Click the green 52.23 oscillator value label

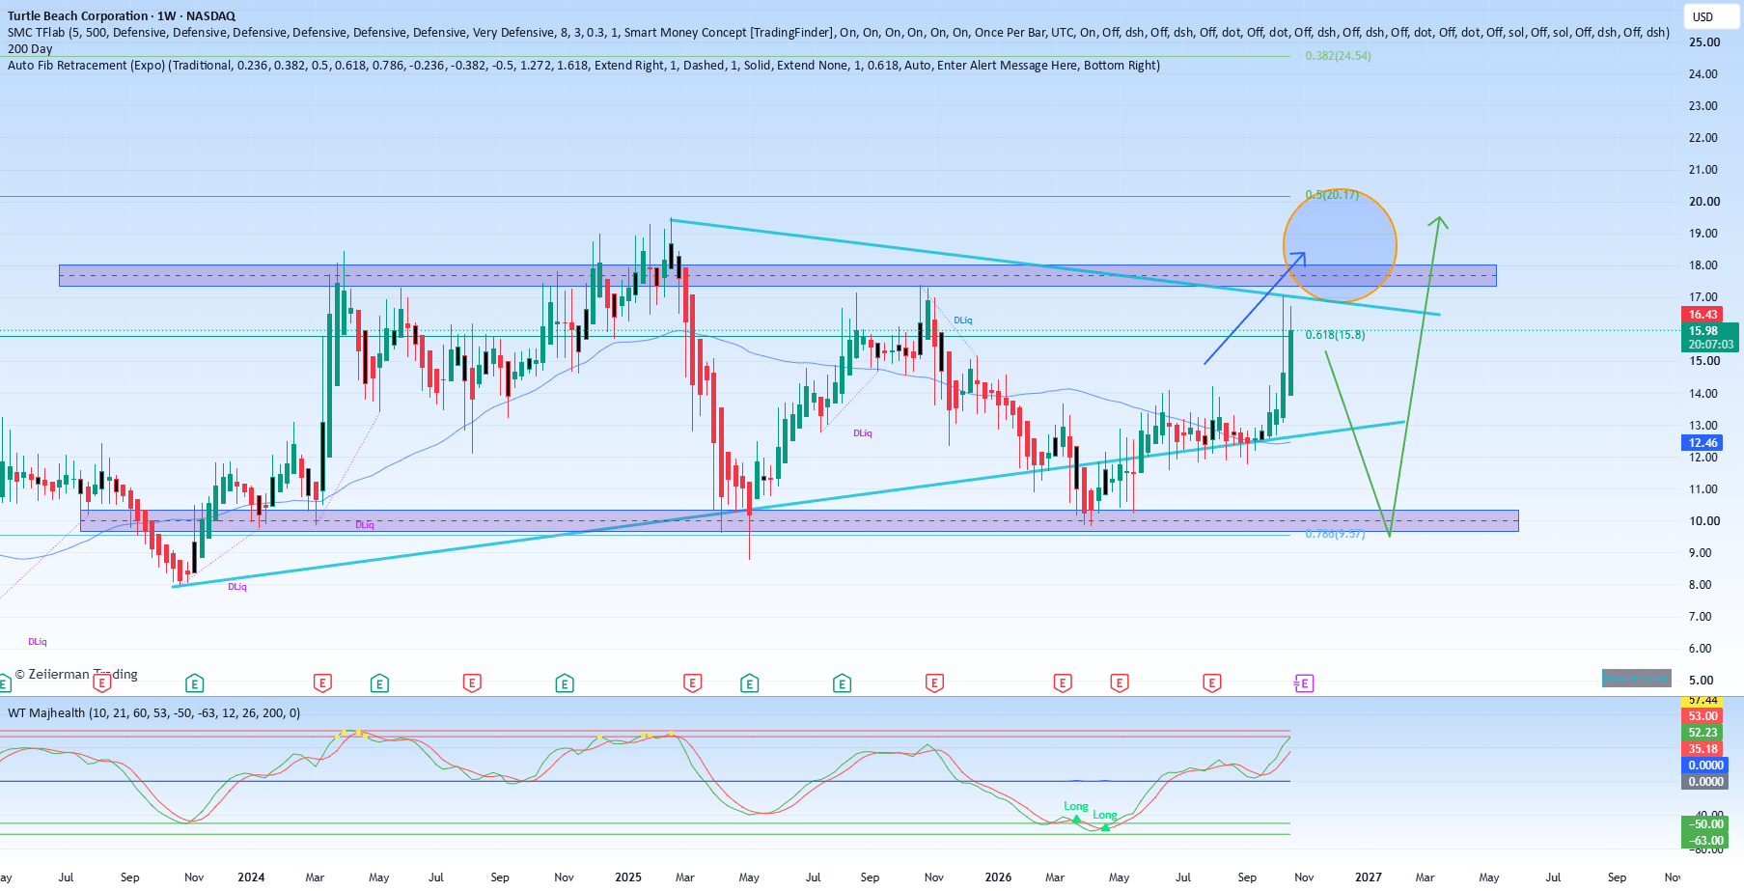(x=1702, y=733)
